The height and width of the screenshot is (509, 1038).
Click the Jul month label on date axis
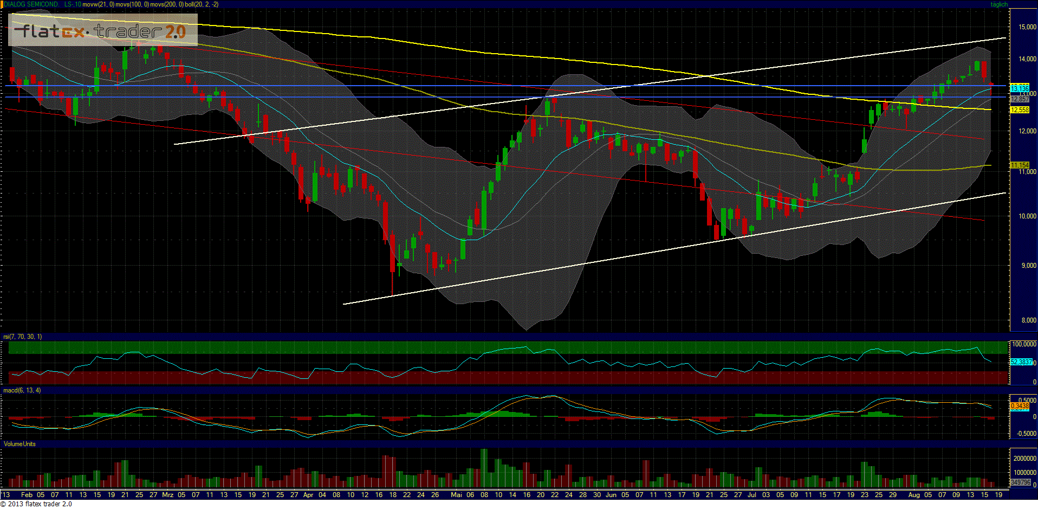pos(752,495)
